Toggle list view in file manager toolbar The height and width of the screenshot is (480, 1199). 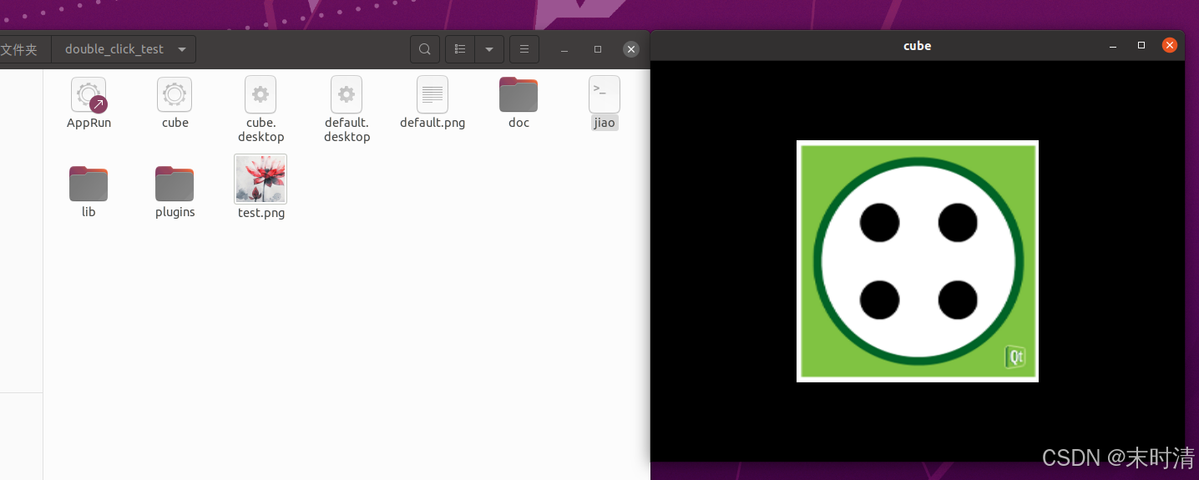coord(460,49)
